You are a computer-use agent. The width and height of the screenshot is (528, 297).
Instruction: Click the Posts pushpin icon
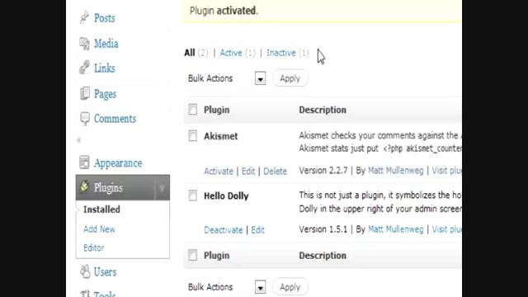[84, 17]
